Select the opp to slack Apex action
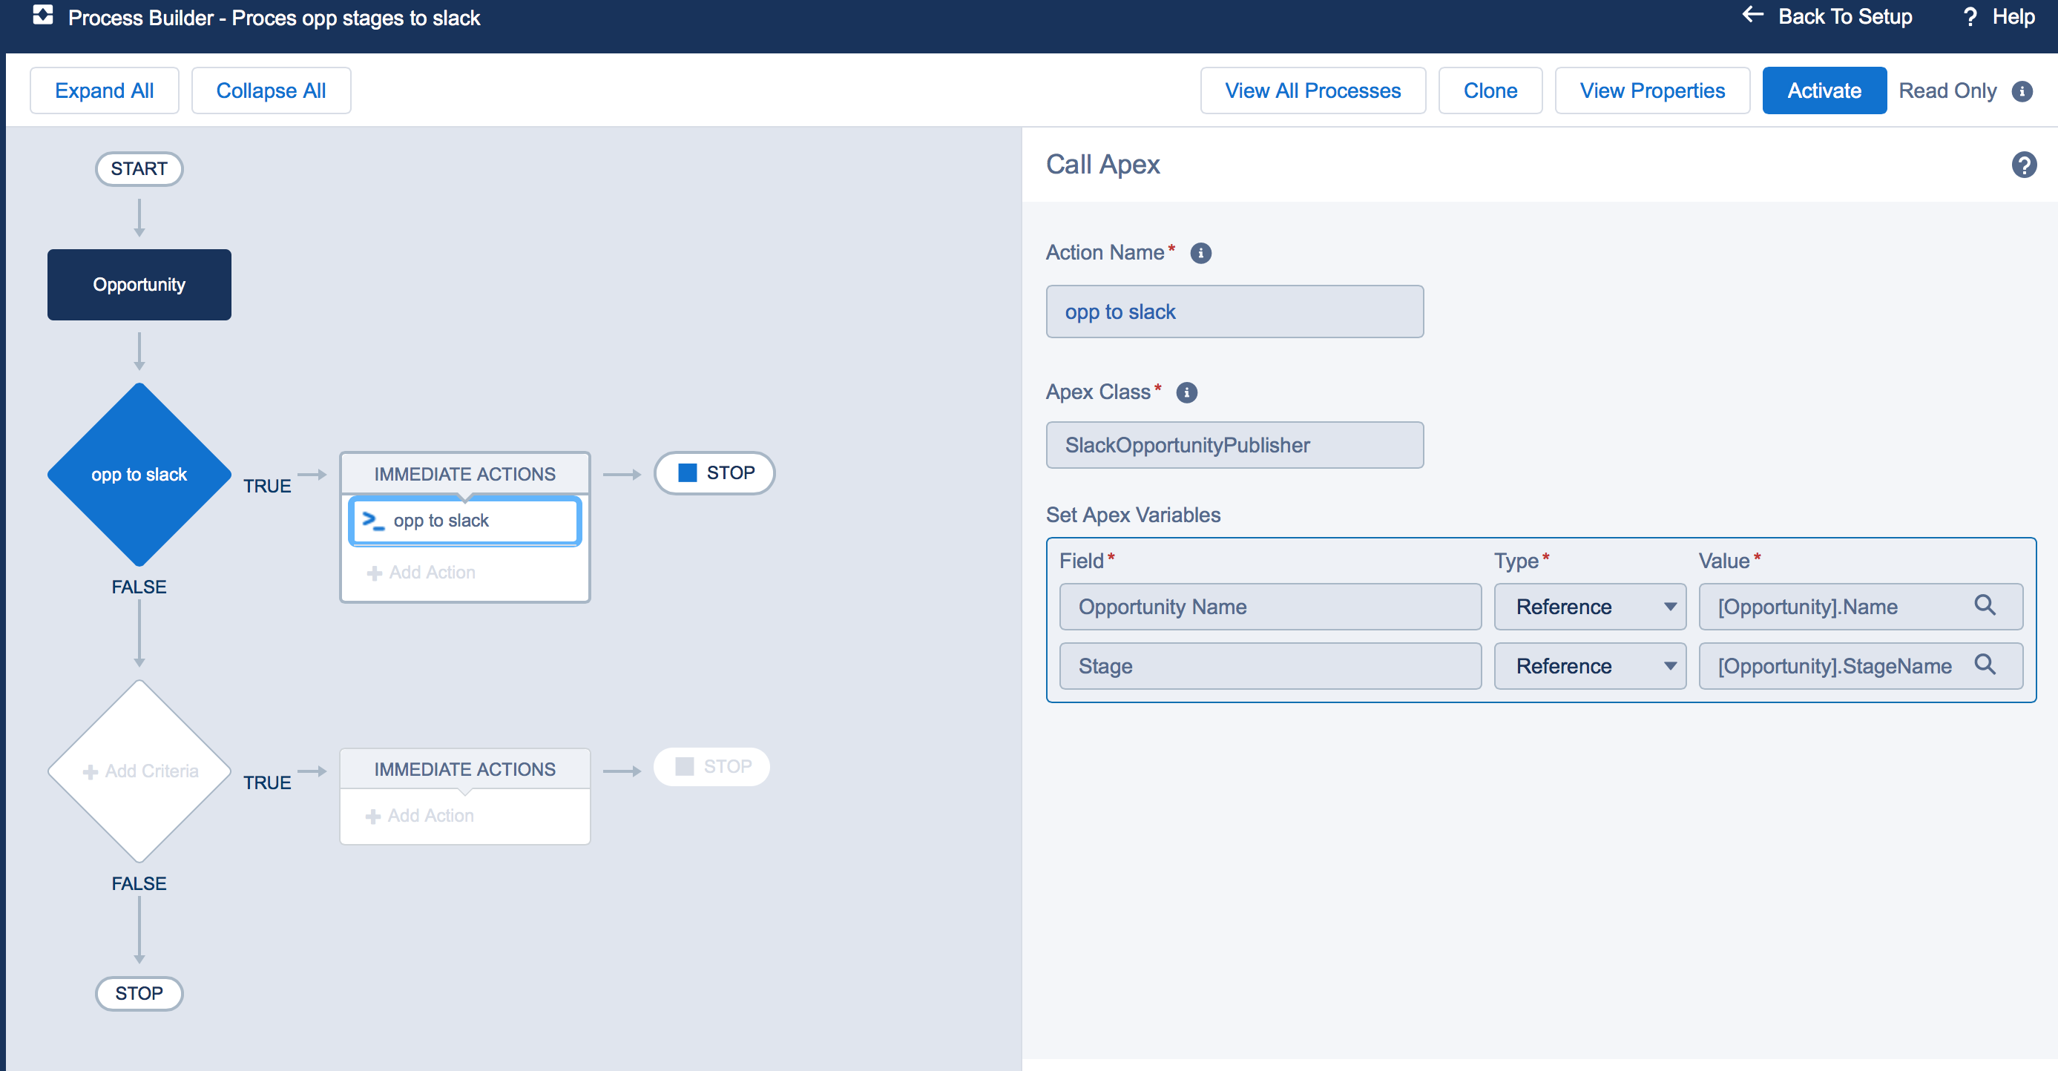Viewport: 2058px width, 1071px height. pos(464,521)
